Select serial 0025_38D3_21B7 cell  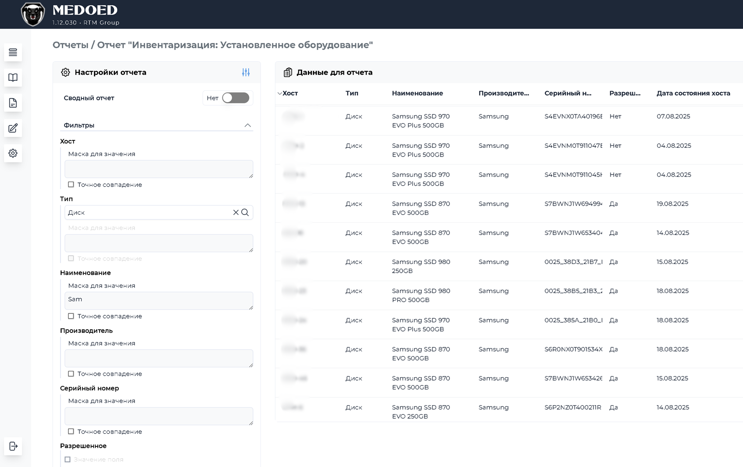573,262
